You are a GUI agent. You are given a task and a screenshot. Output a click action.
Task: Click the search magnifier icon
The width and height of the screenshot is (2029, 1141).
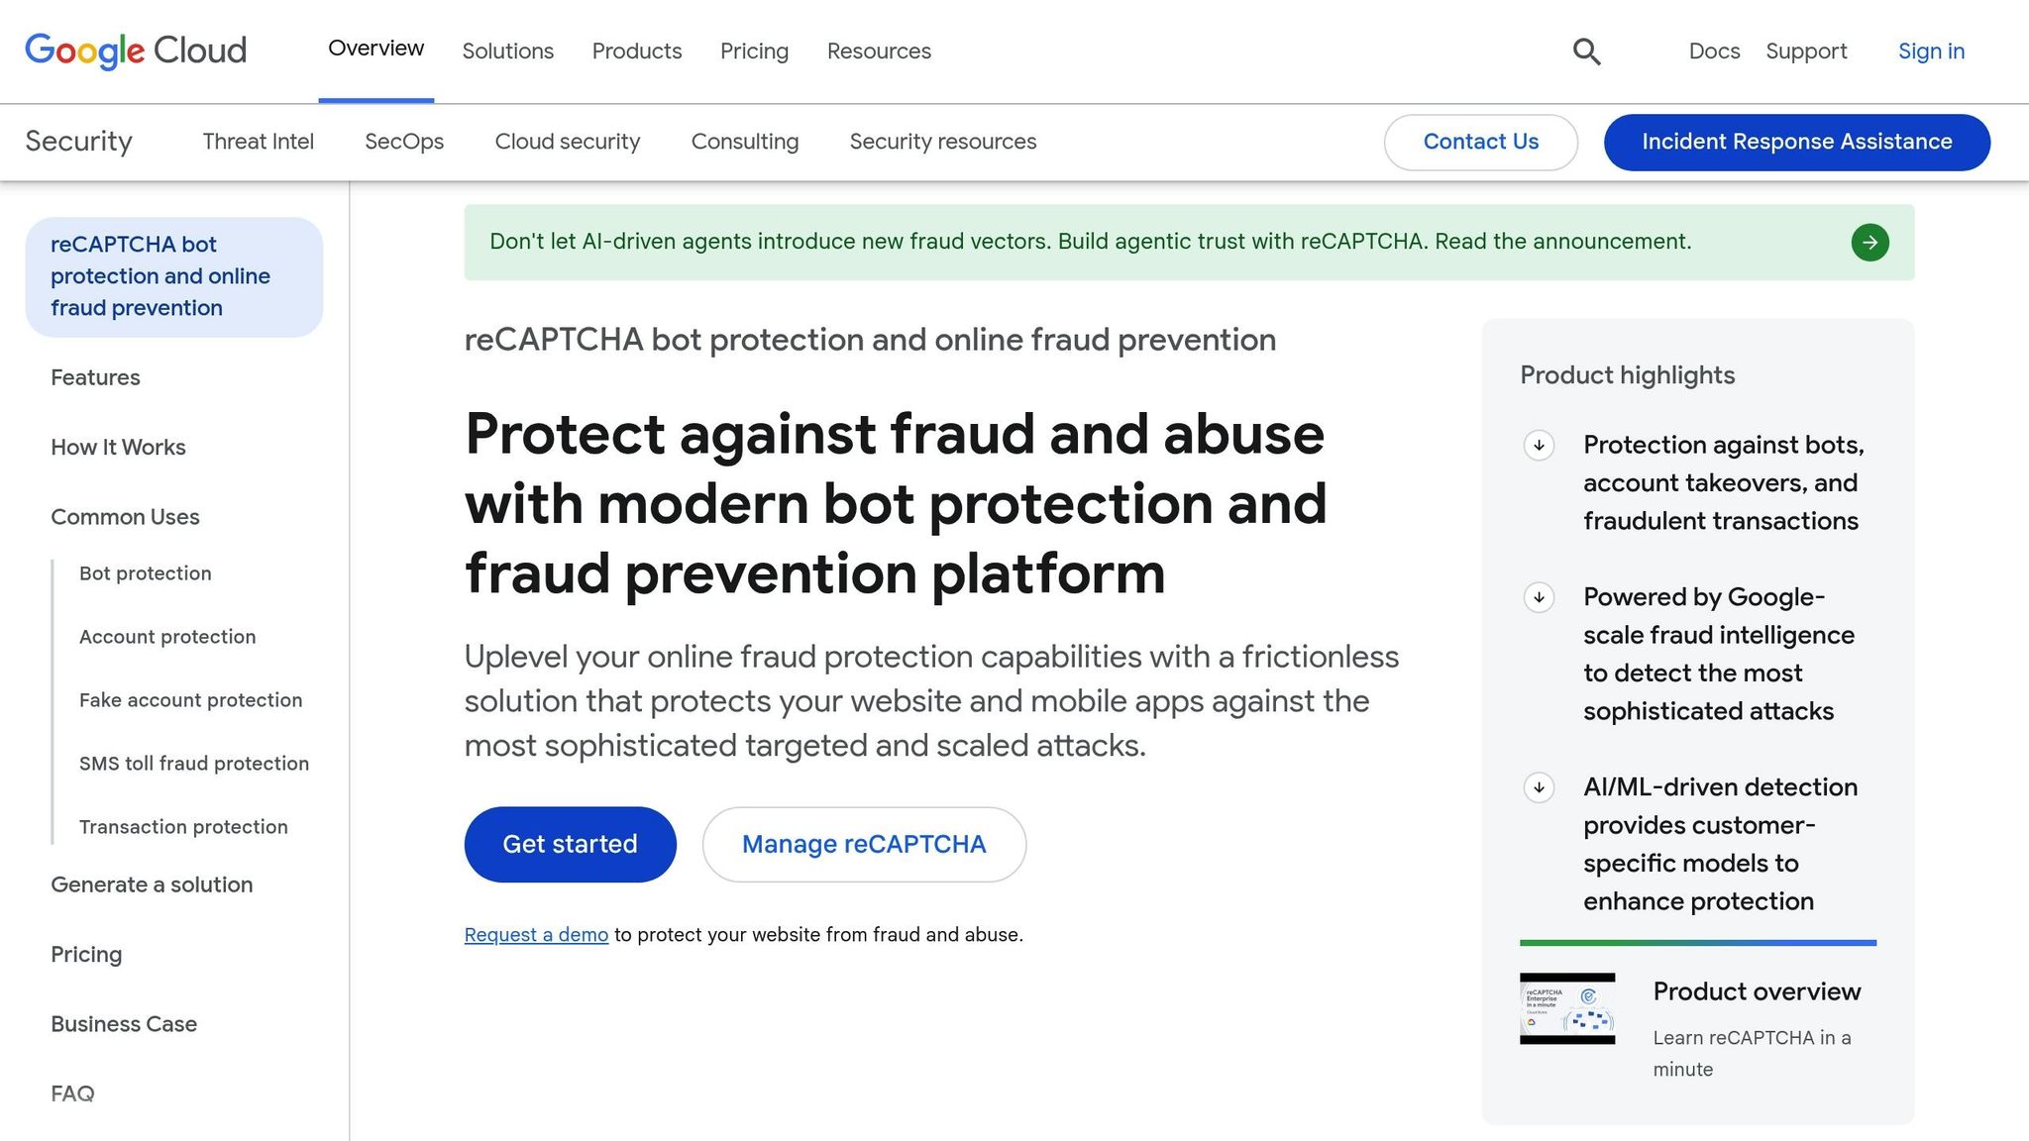(1586, 52)
